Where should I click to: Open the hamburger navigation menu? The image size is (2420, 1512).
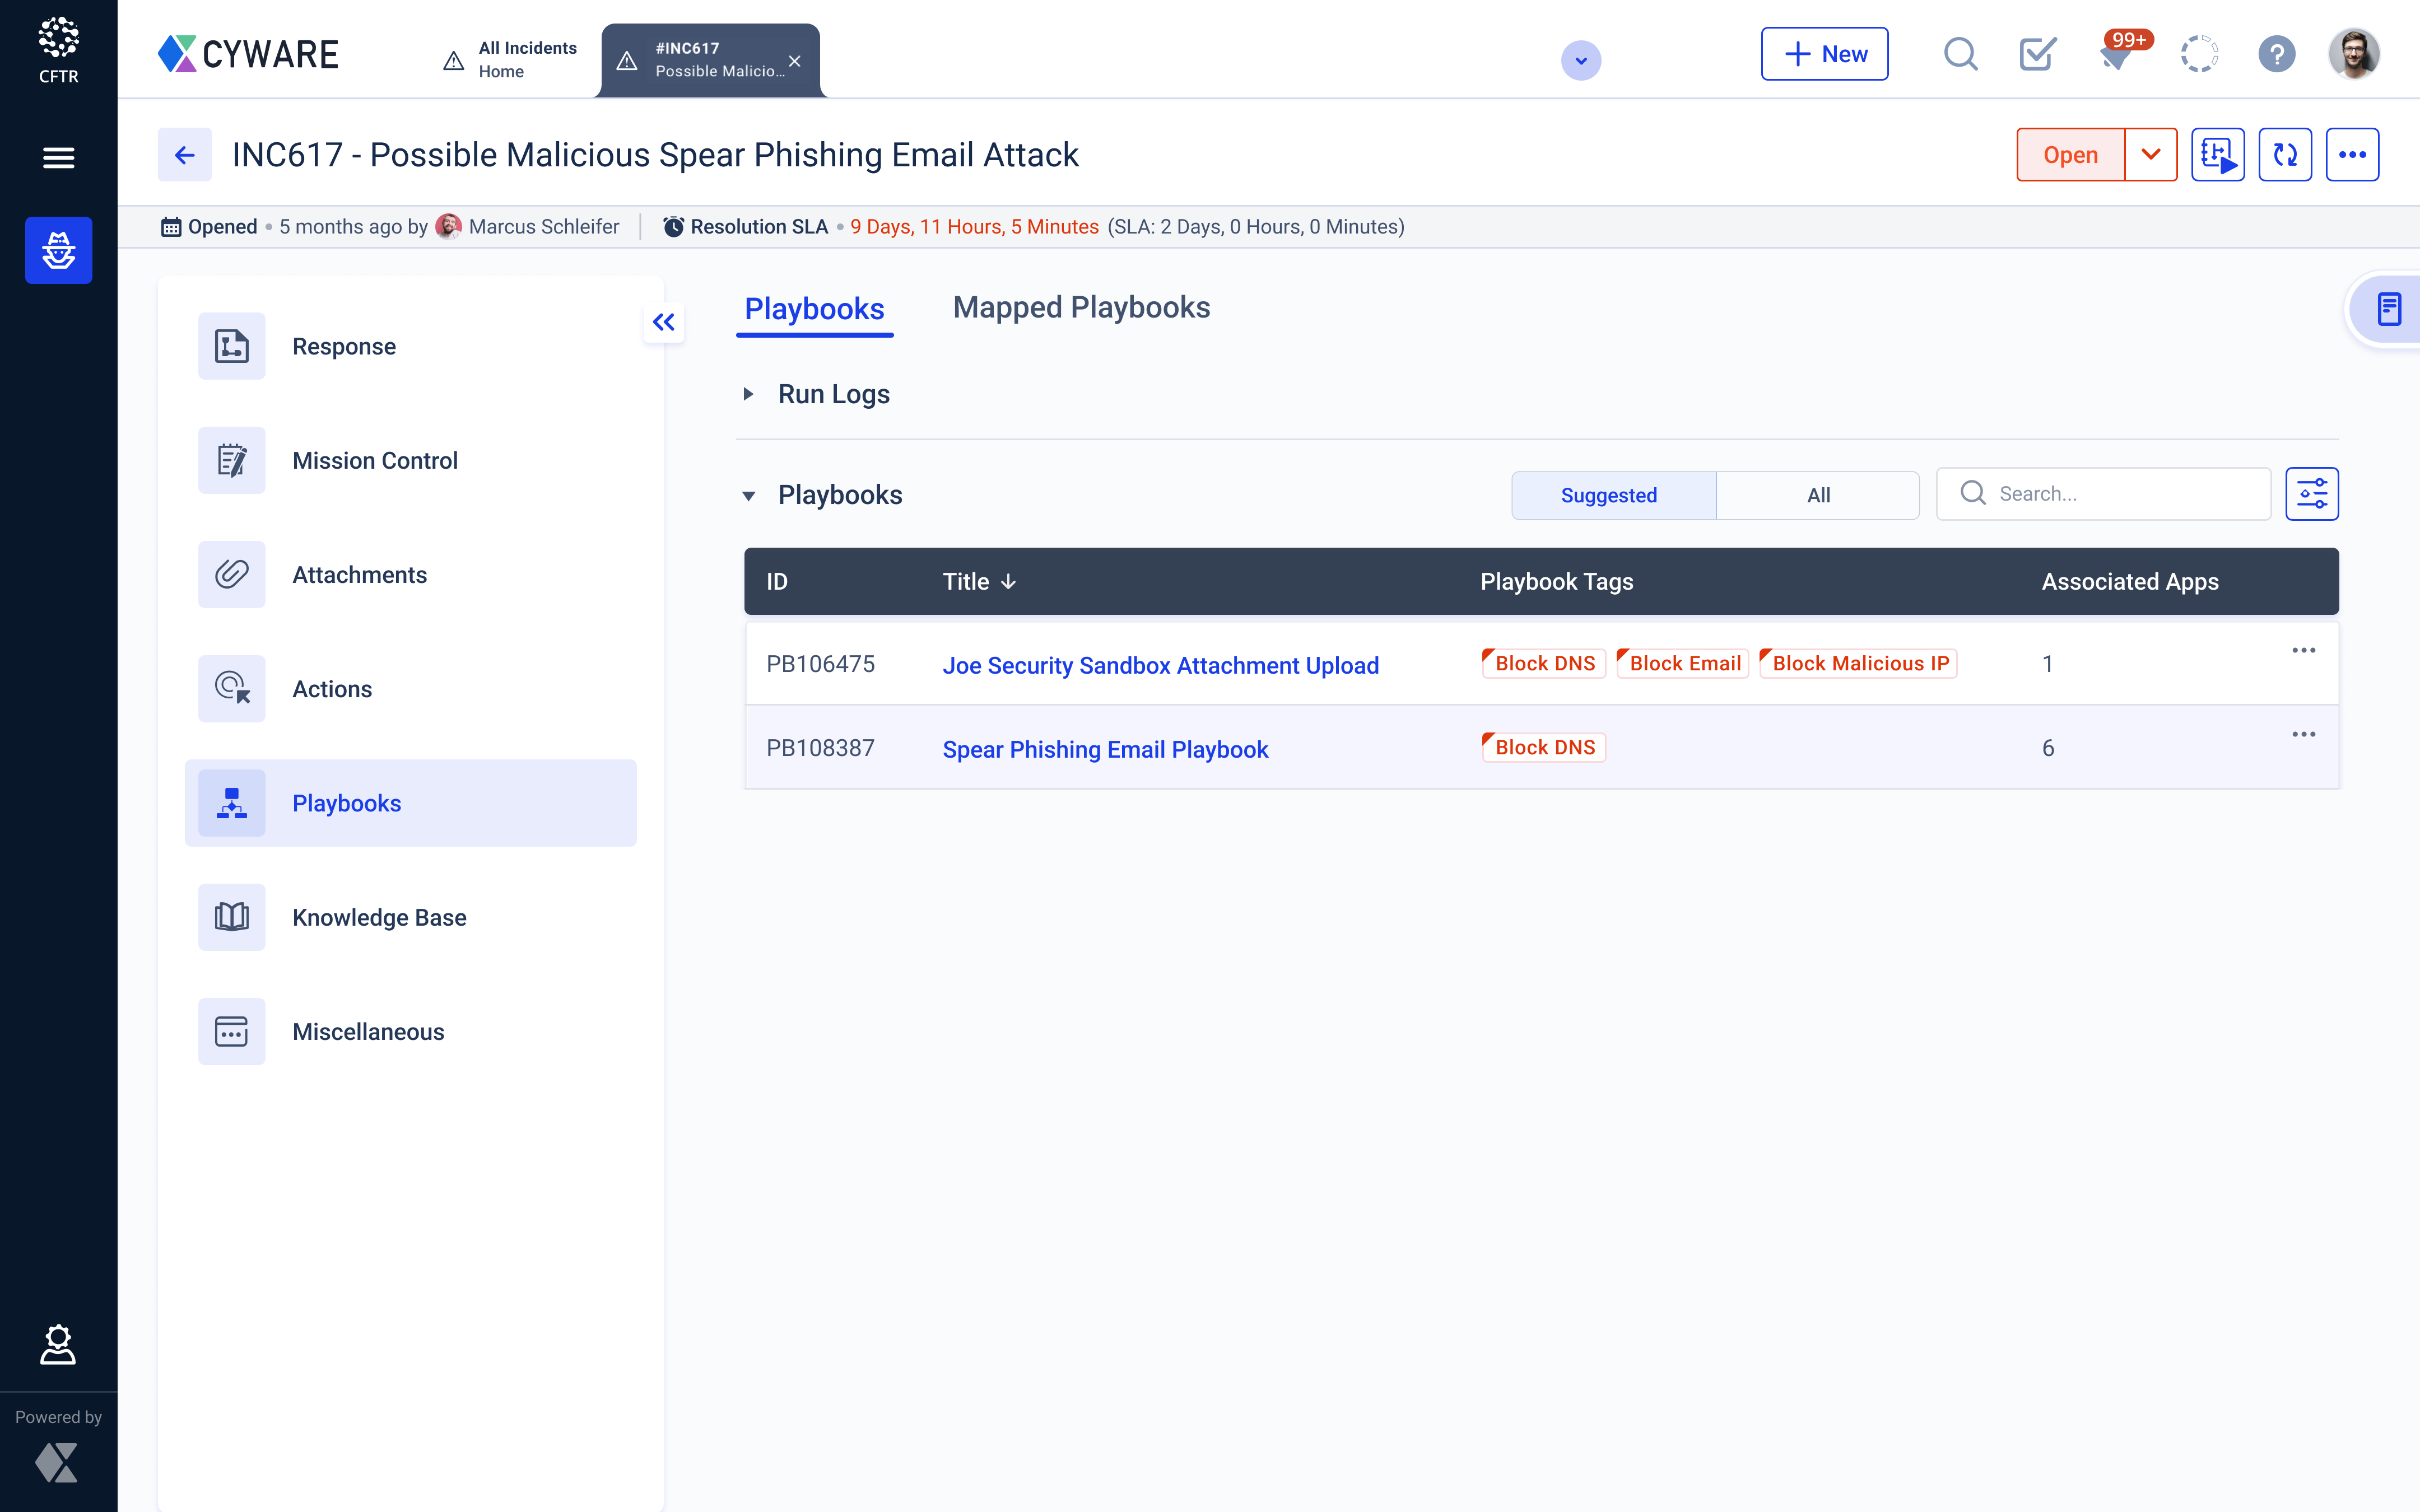tap(58, 157)
